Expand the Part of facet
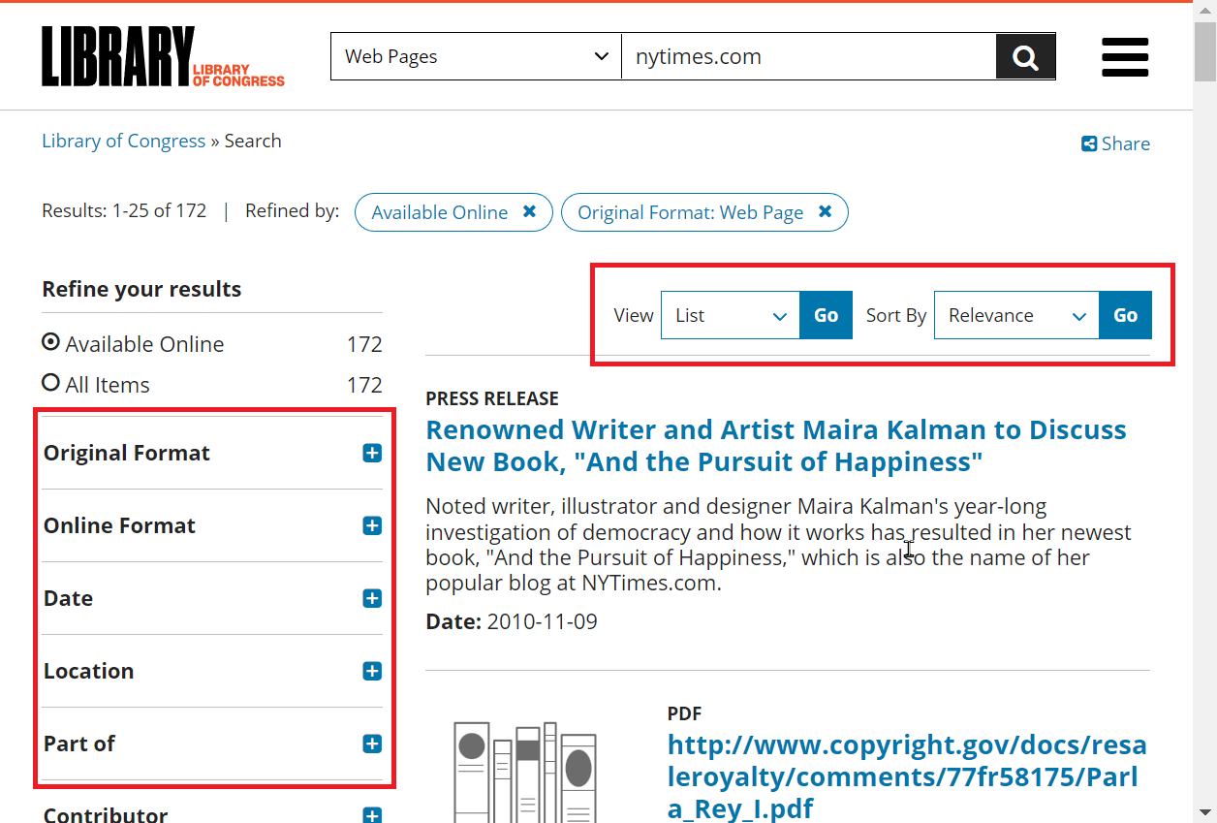 point(372,744)
